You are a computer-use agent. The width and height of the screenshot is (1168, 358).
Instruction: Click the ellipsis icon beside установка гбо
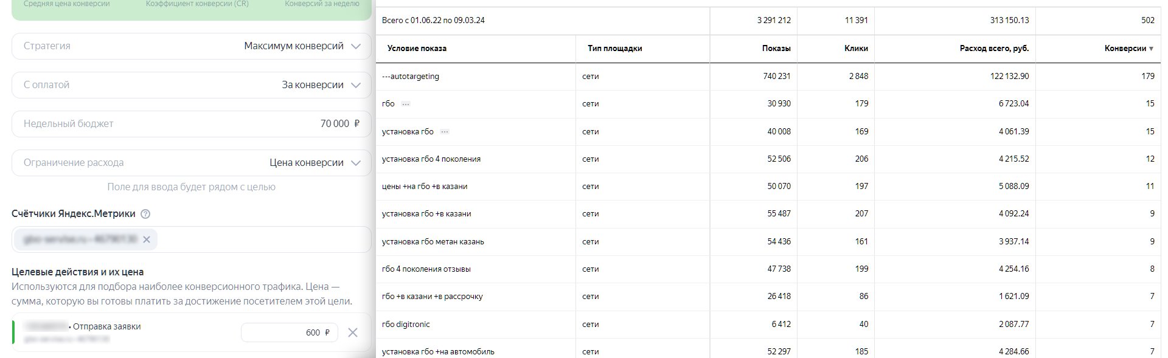point(445,132)
